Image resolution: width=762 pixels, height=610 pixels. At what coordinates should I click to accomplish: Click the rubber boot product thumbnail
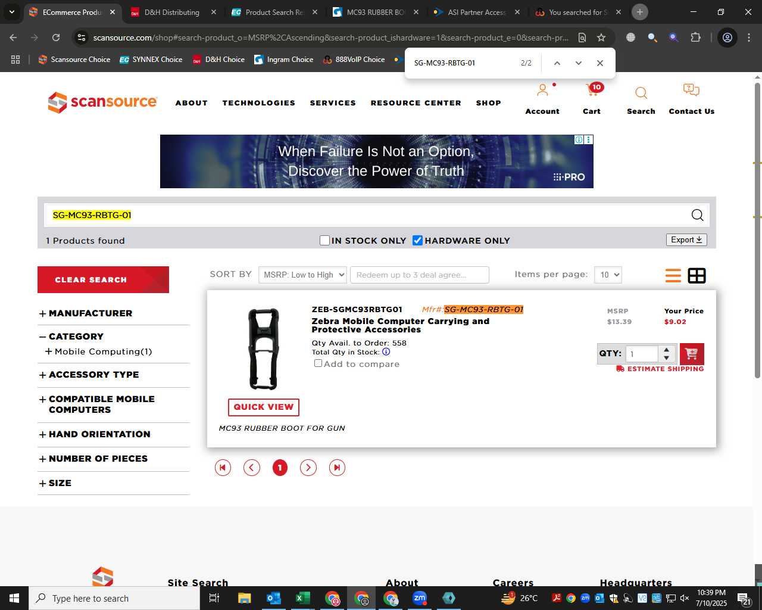tap(264, 349)
